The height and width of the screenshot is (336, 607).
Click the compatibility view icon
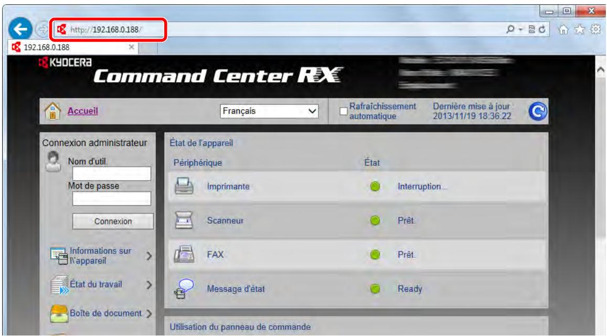click(531, 29)
